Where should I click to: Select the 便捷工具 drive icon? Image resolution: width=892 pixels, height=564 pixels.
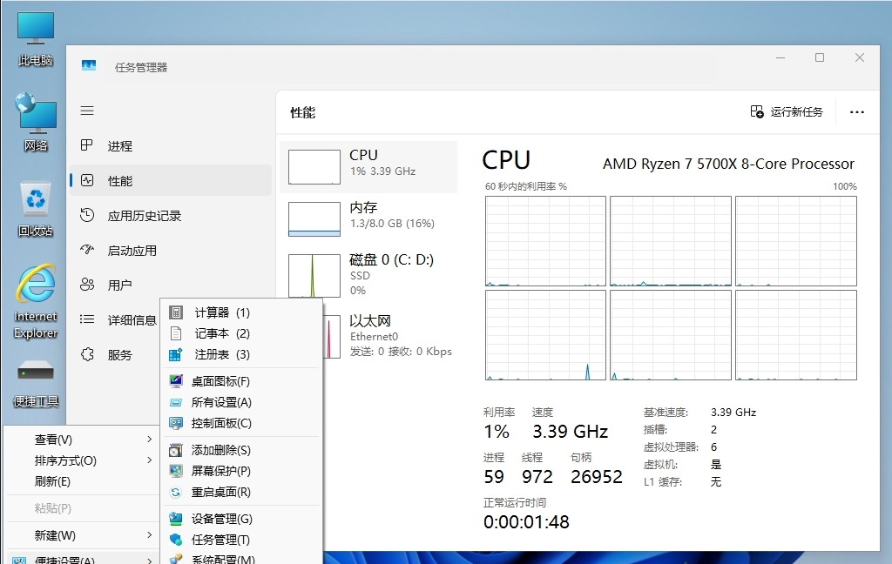35,384
